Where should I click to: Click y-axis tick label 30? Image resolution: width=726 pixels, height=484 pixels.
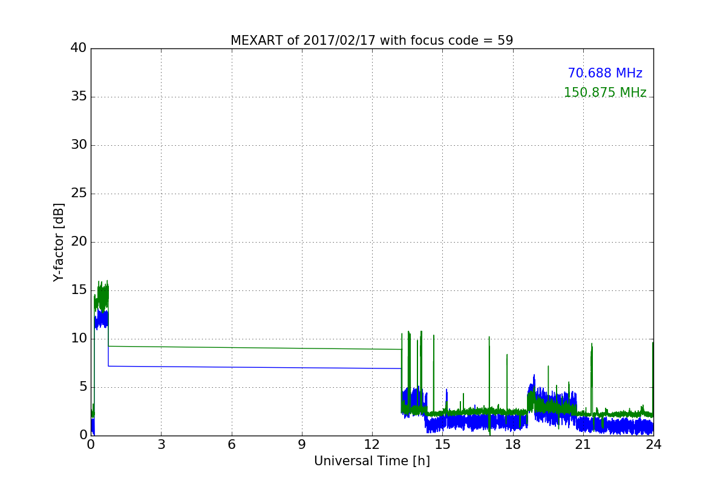tap(79, 145)
